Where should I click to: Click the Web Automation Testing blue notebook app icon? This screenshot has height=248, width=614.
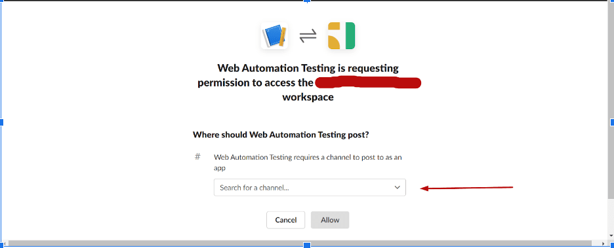click(274, 35)
